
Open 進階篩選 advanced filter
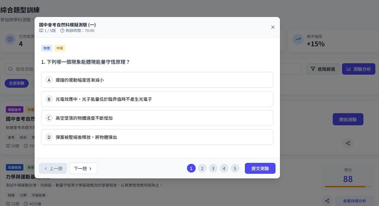coord(322,69)
